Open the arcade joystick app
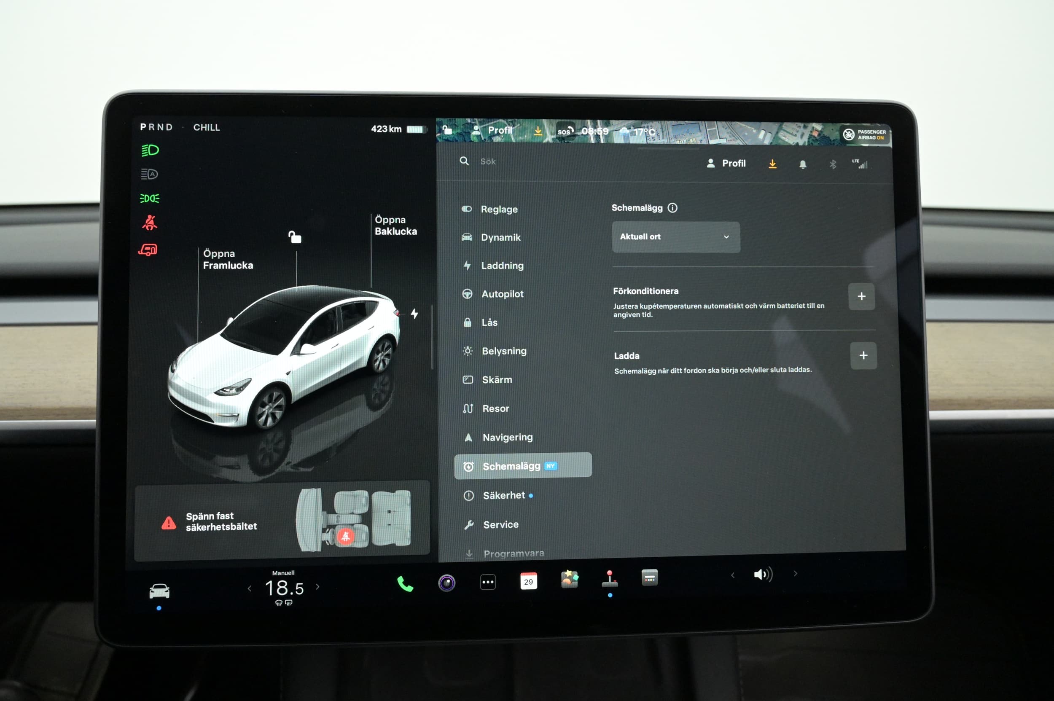1054x701 pixels. [x=610, y=579]
